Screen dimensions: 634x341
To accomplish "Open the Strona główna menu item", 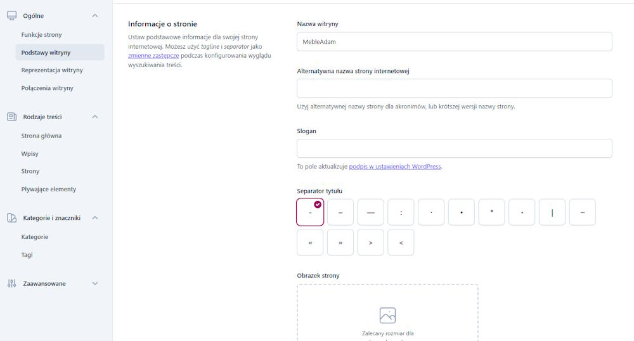I will point(41,136).
